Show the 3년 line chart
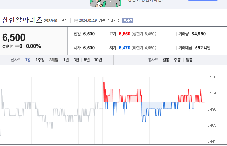 (x=76, y=60)
